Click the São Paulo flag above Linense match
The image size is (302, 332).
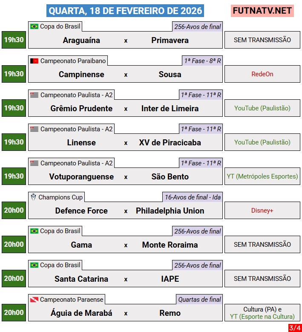coord(34,129)
